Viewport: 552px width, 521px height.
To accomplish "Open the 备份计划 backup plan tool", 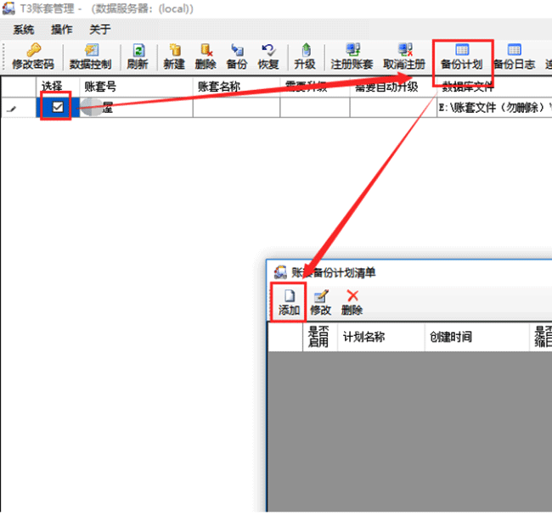I will (462, 56).
